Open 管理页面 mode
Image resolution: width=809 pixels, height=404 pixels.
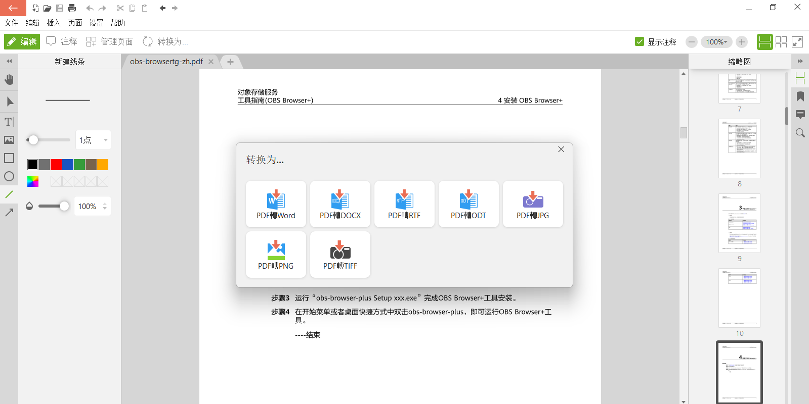[109, 41]
